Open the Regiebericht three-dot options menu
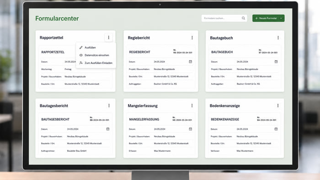Screen dimensions: 320x180 pyautogui.click(x=192, y=38)
